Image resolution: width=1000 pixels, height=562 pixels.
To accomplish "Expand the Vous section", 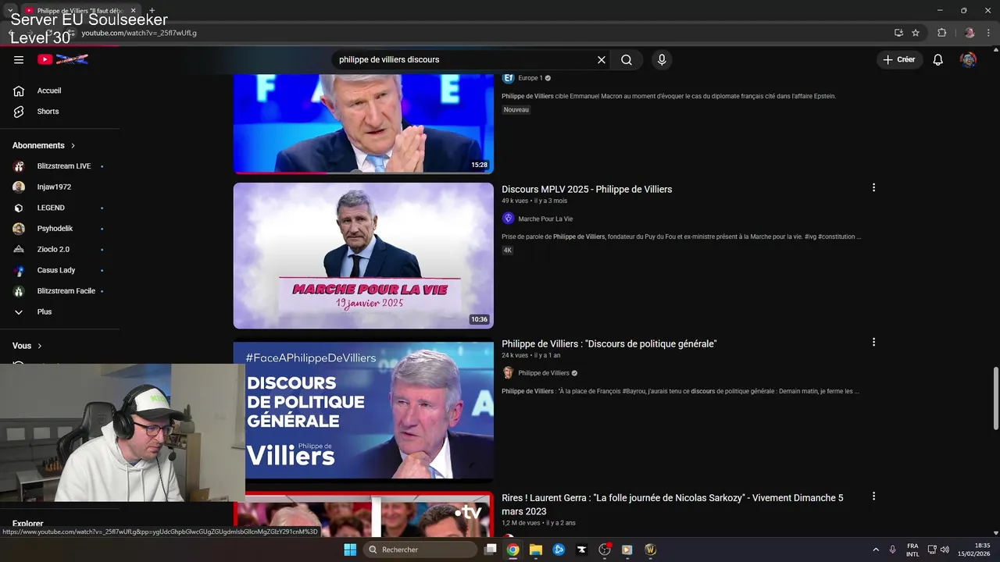I will click(27, 346).
